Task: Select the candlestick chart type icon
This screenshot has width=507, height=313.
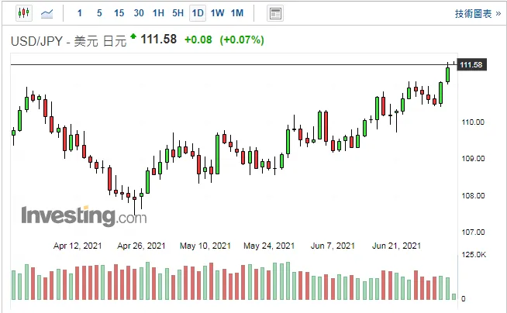Action: tap(24, 13)
